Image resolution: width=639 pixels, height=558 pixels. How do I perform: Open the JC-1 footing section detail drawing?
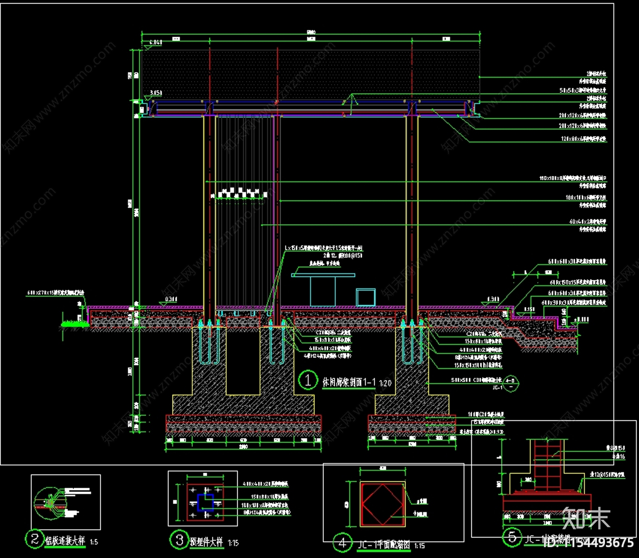click(x=554, y=478)
